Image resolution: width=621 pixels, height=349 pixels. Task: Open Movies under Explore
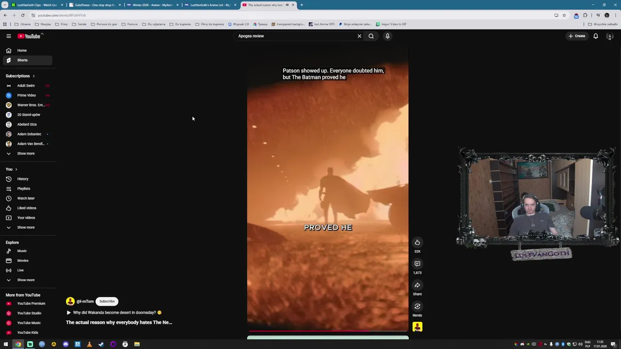[27, 261]
